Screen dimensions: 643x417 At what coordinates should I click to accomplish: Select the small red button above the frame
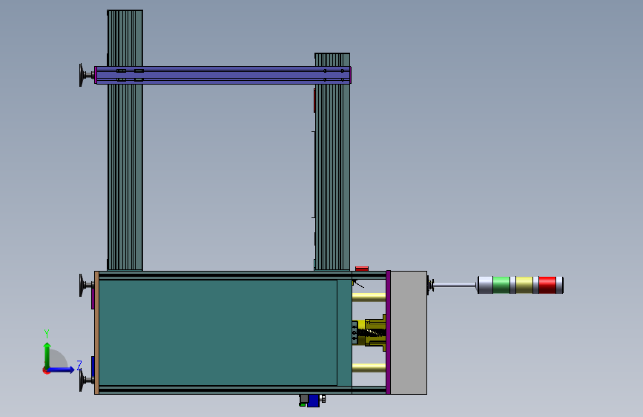click(362, 269)
